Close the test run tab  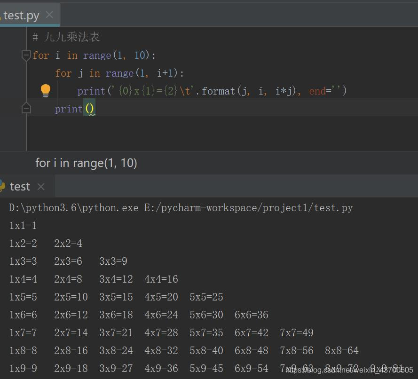(41, 187)
